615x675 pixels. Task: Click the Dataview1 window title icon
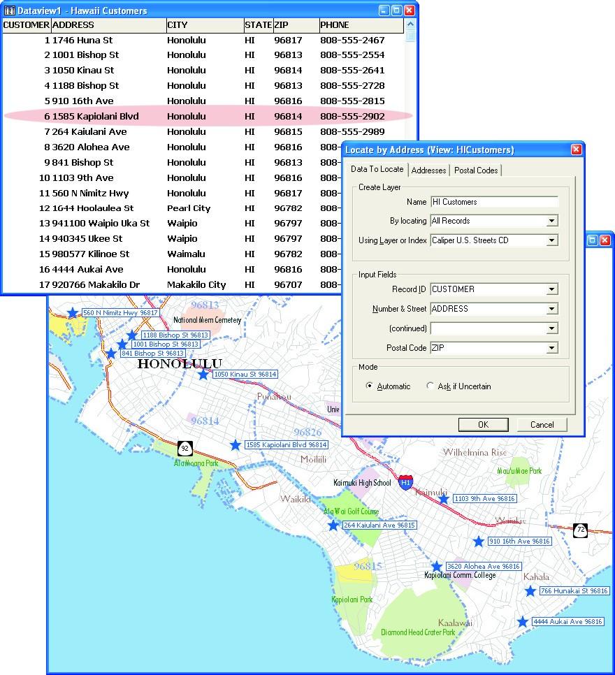point(10,10)
